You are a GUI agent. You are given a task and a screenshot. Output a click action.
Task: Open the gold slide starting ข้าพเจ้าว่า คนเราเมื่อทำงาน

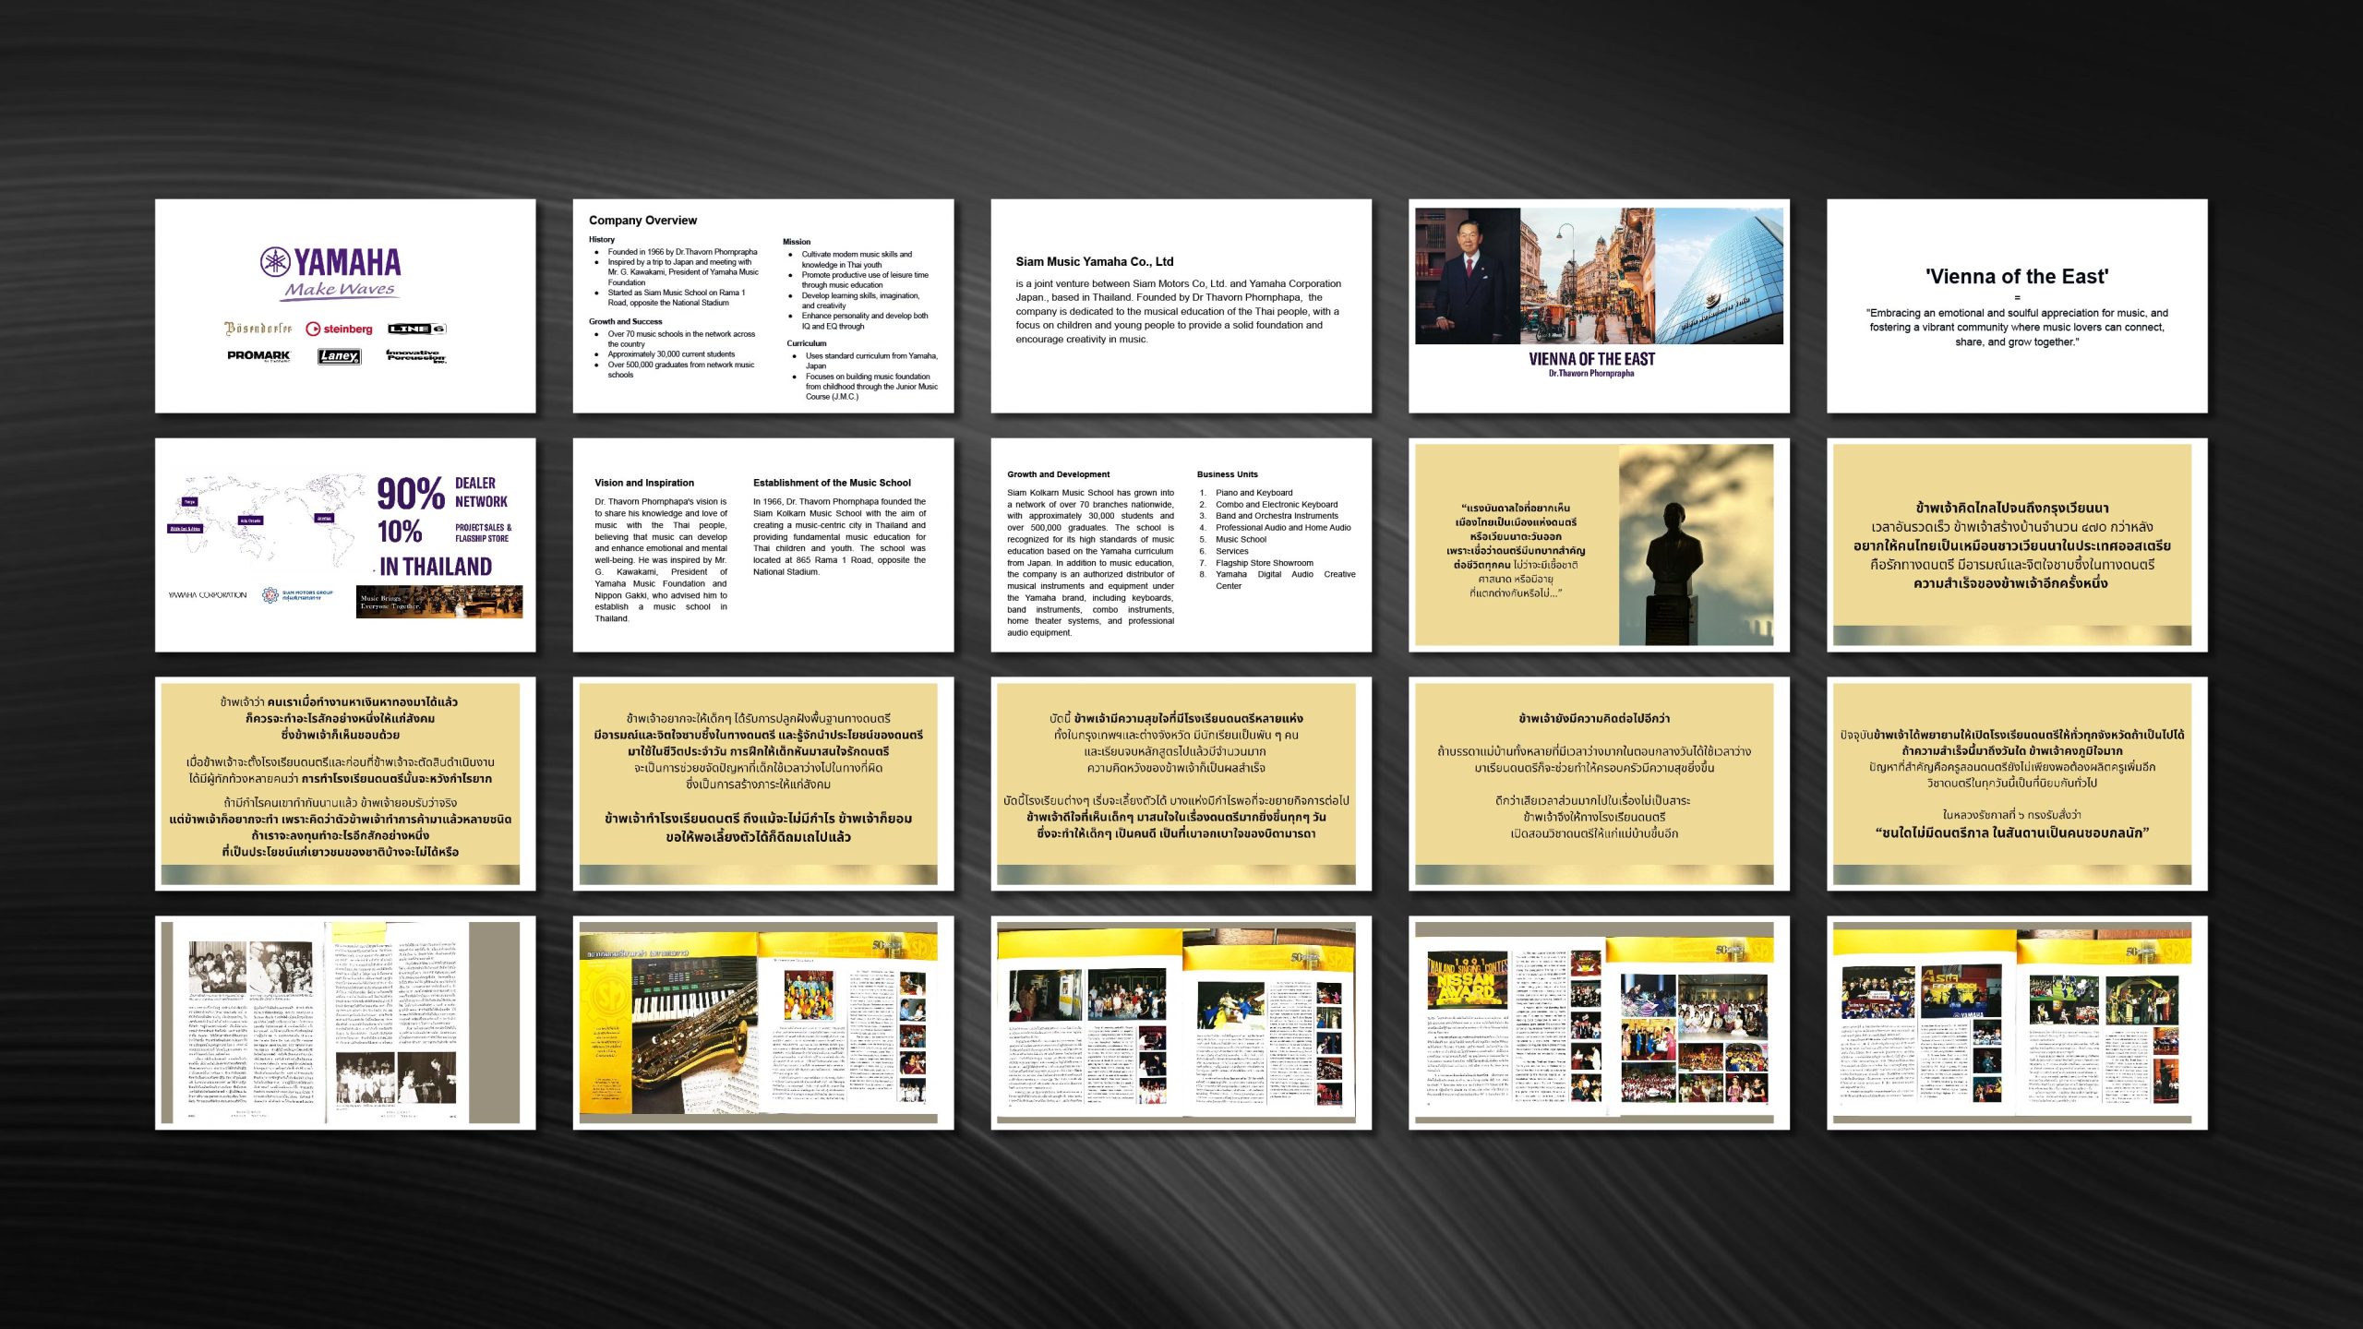click(345, 784)
